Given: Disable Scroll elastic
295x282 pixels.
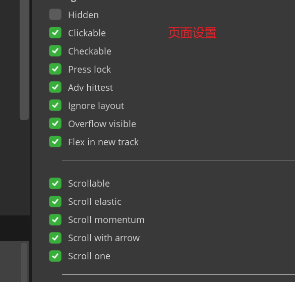Looking at the screenshot, I should click(x=55, y=201).
